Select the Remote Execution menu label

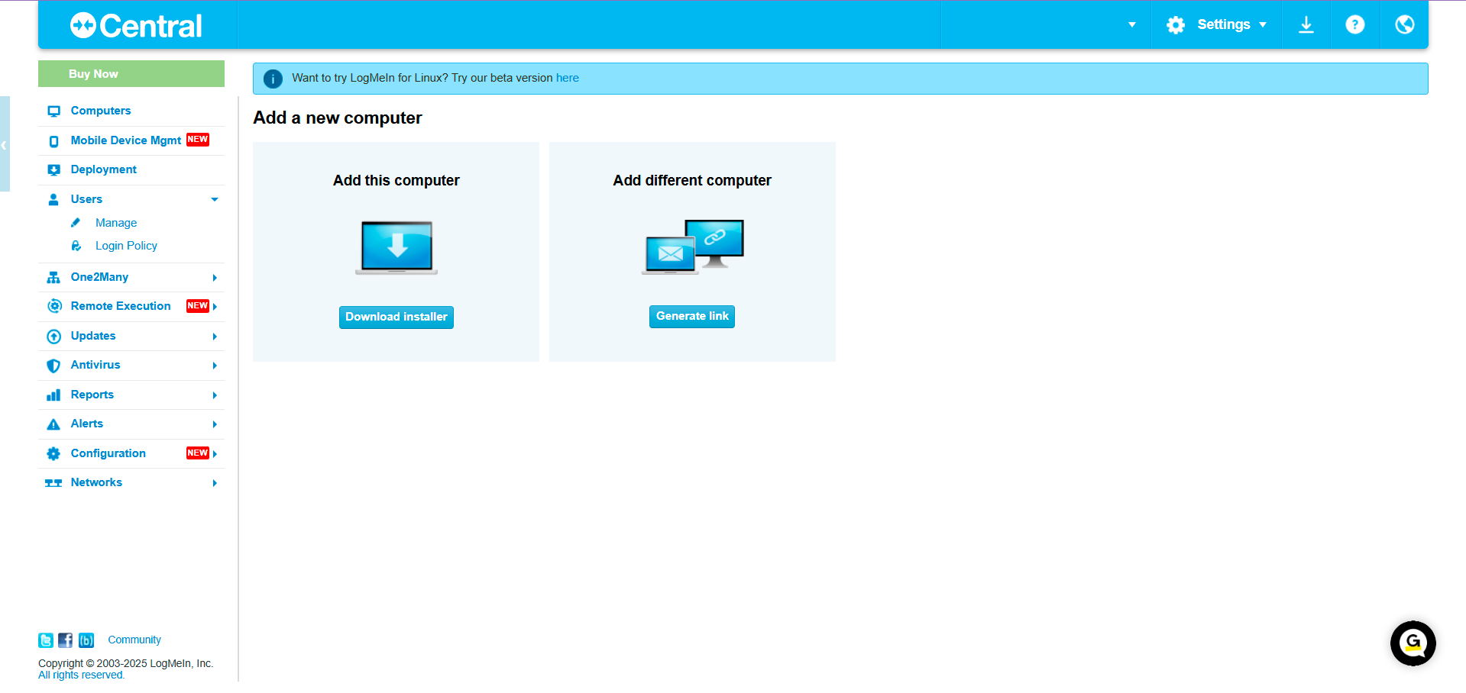point(121,306)
